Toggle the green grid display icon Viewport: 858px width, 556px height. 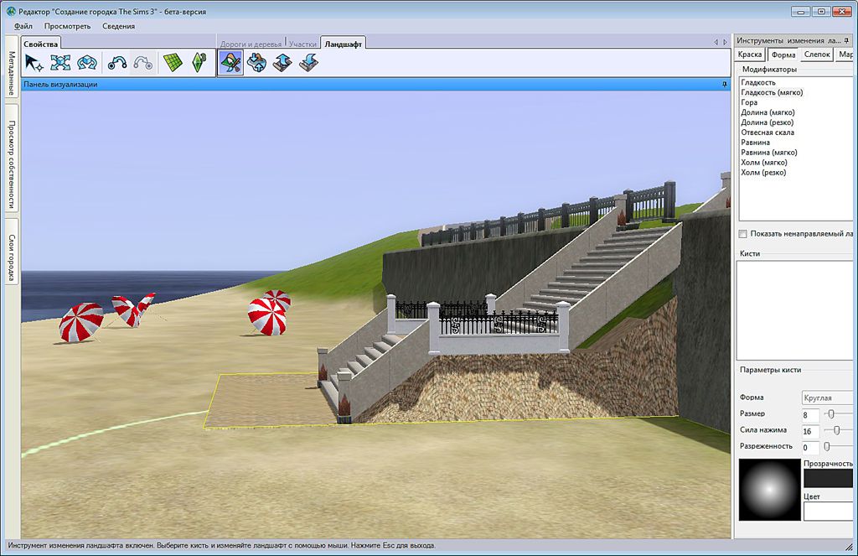tap(173, 63)
